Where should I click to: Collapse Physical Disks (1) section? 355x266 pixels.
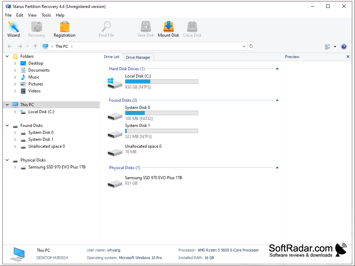(x=277, y=168)
